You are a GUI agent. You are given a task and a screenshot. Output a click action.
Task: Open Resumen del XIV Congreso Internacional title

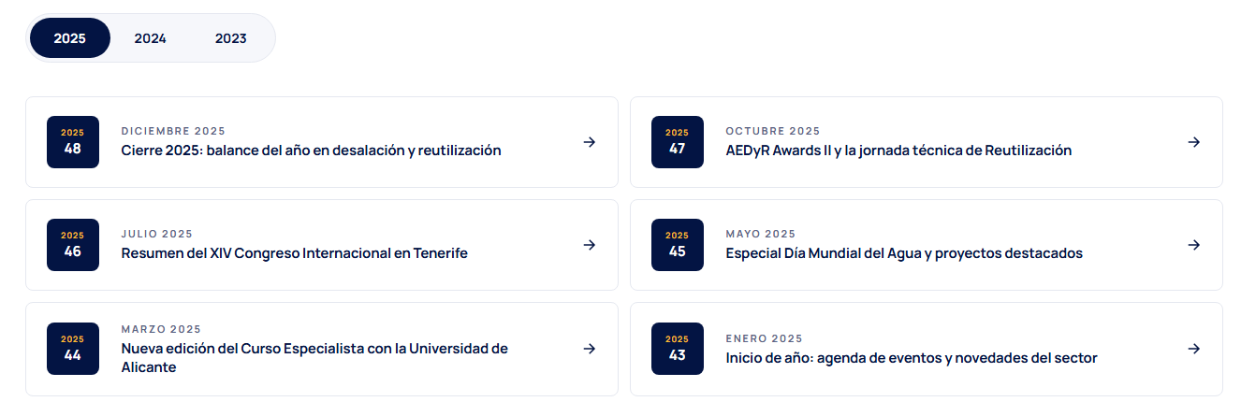click(x=295, y=253)
